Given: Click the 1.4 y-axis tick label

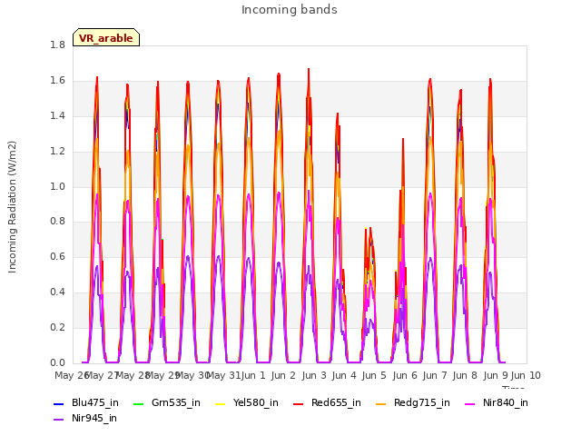Looking at the screenshot, I should coord(57,115).
